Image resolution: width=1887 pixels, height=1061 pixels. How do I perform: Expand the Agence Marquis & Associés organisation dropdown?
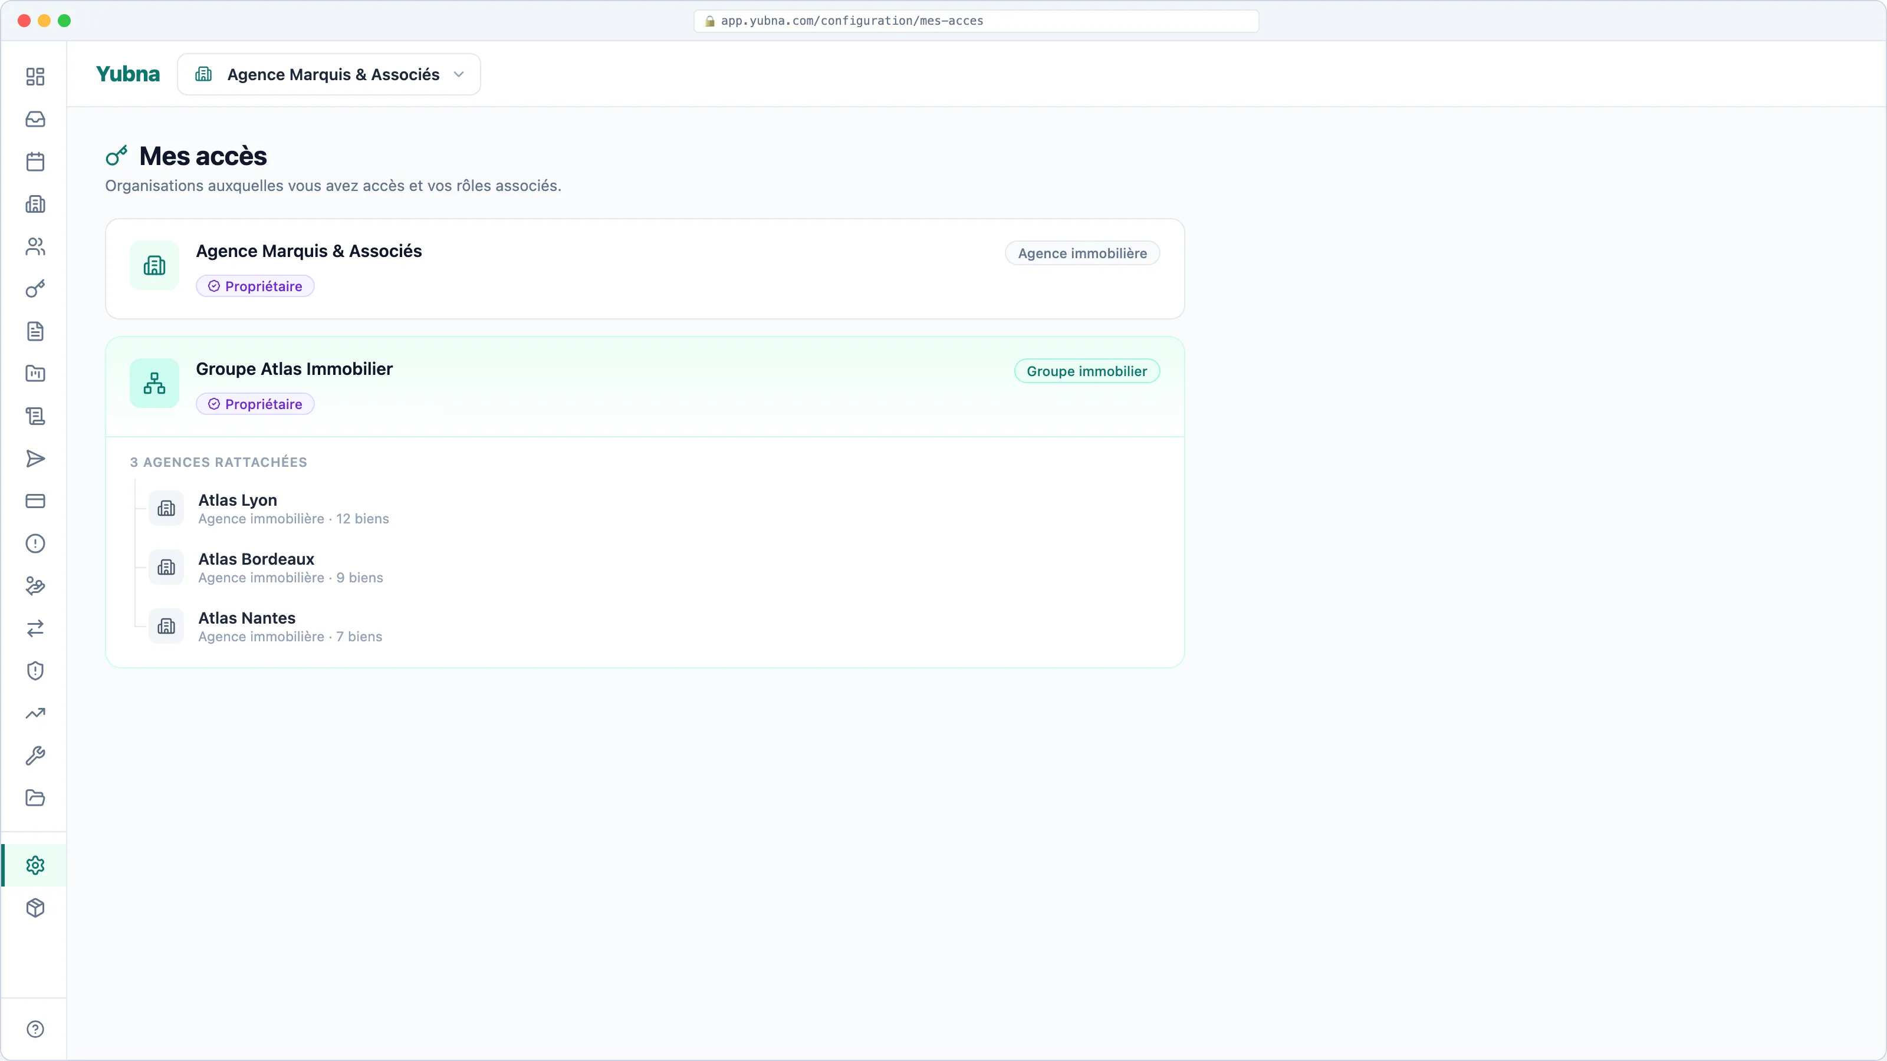(x=329, y=75)
